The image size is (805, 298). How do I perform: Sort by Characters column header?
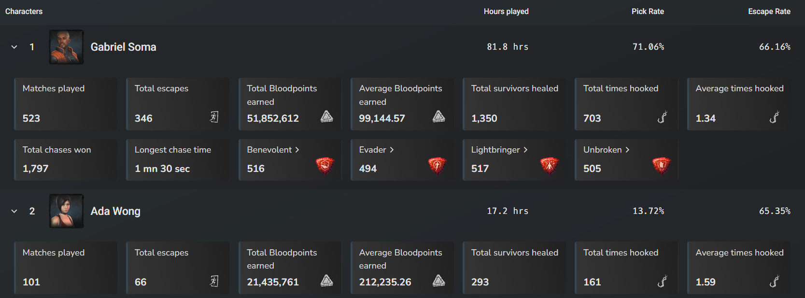pyautogui.click(x=24, y=11)
